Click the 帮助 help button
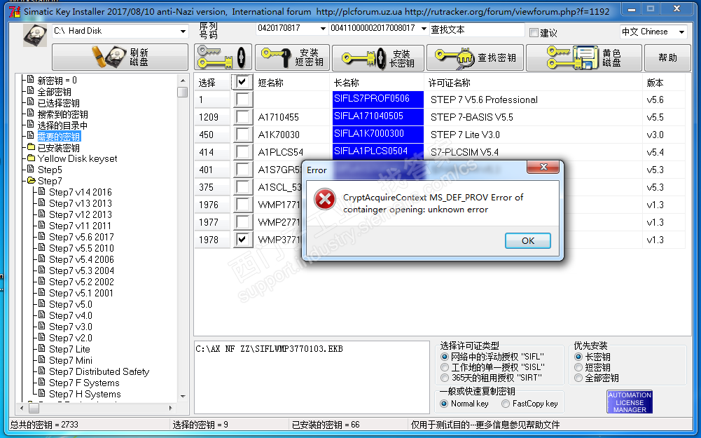 tap(667, 57)
